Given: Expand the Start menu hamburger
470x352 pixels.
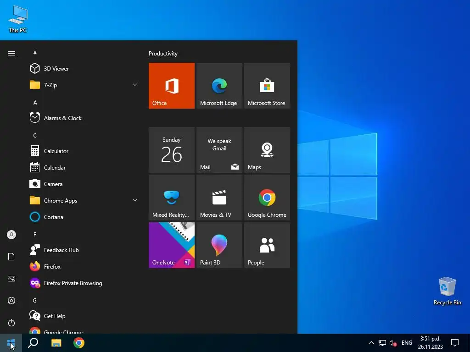Looking at the screenshot, I should click(11, 54).
